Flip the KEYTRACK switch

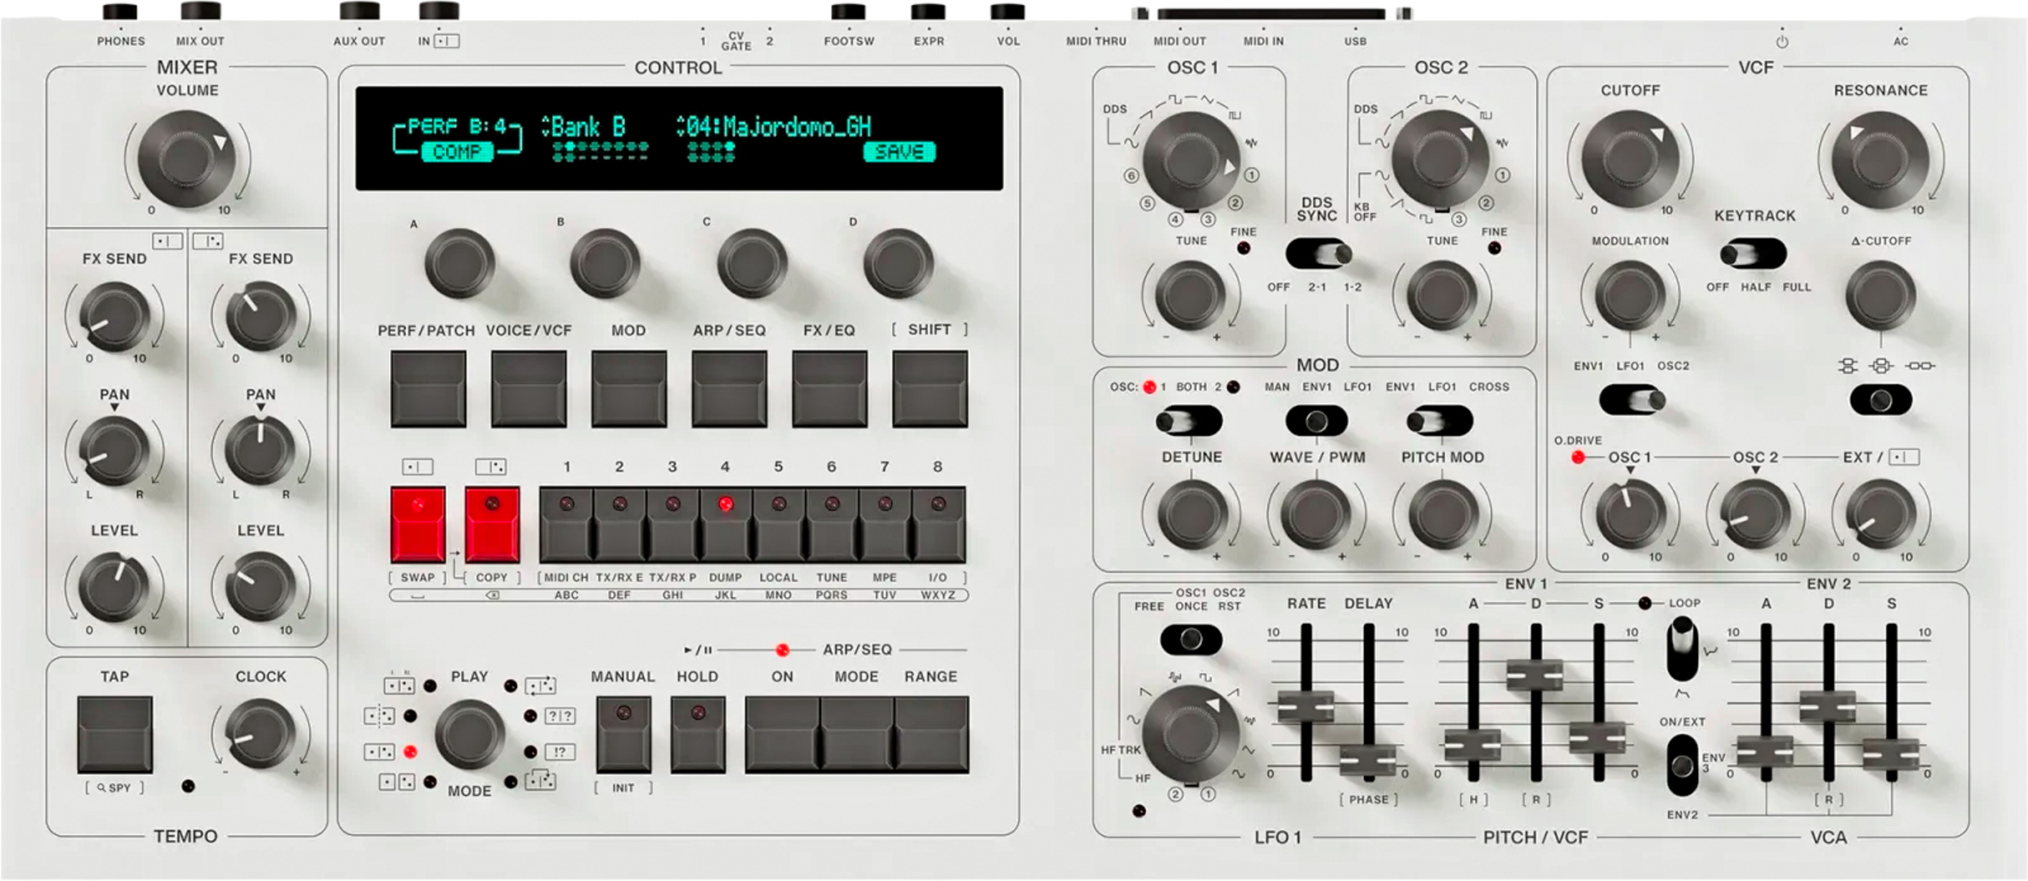coord(1753,254)
